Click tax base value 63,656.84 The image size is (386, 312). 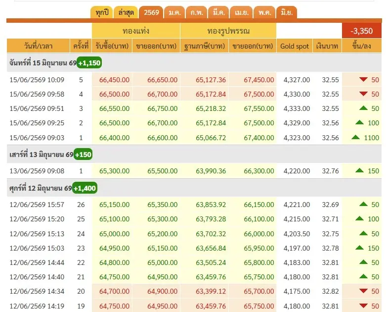(211, 248)
